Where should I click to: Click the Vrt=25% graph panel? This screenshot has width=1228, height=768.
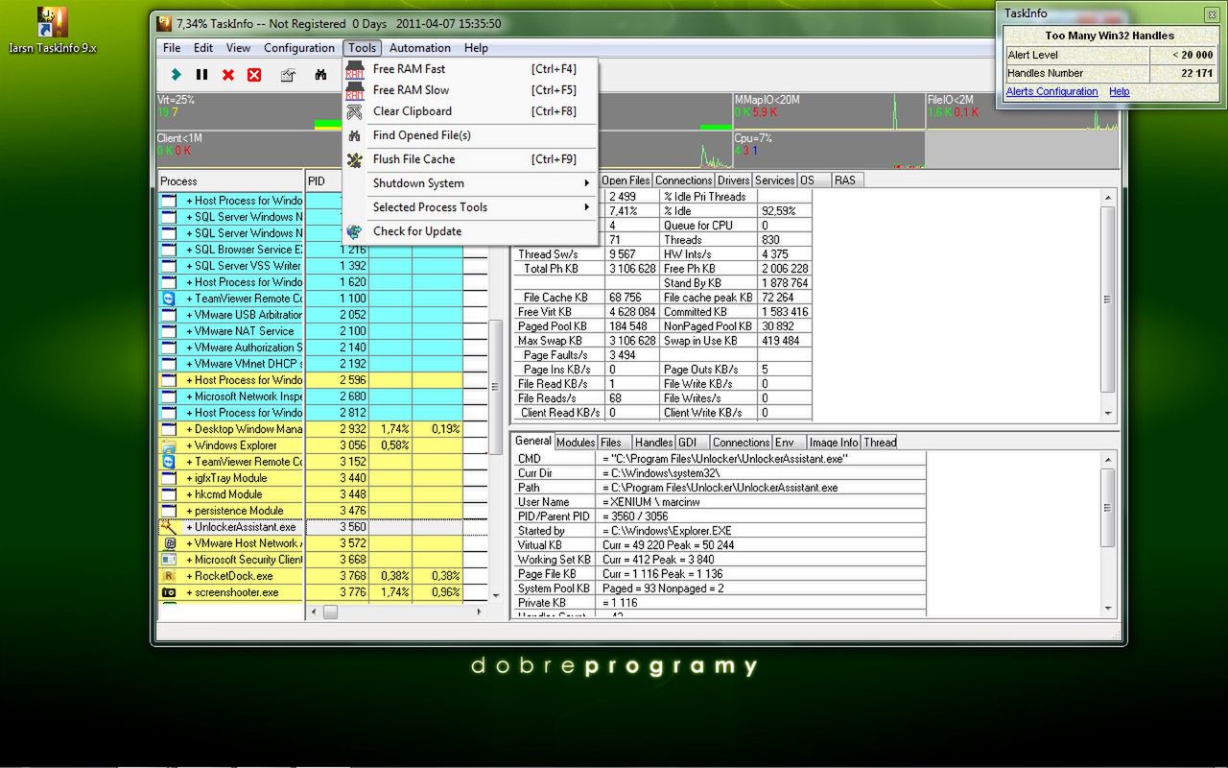click(x=249, y=111)
